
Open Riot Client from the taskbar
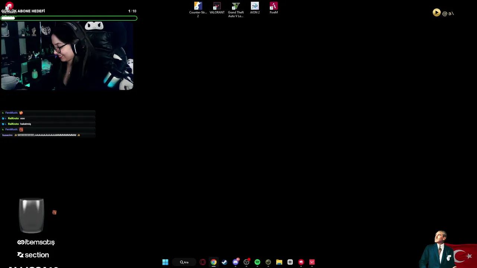point(301,262)
